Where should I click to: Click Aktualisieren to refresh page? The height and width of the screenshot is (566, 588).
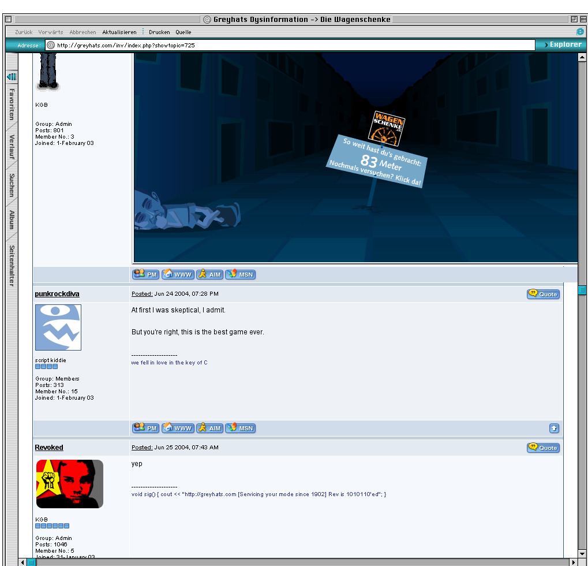tap(119, 32)
